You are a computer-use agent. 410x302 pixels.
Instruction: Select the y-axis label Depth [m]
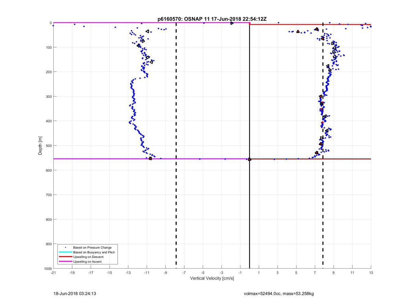[40, 146]
